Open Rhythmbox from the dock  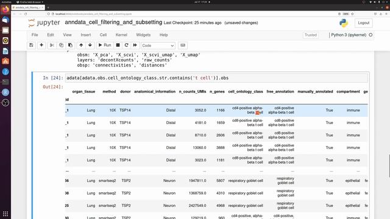tap(5, 41)
